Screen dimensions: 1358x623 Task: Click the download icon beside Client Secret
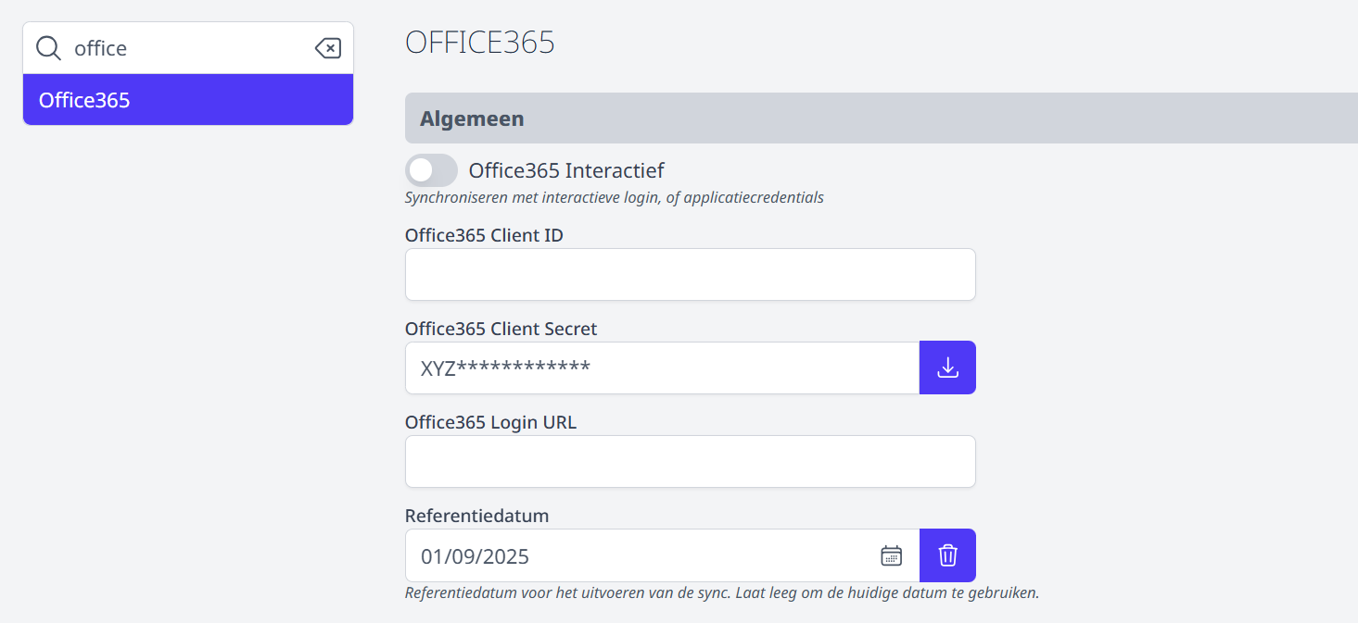pos(947,368)
